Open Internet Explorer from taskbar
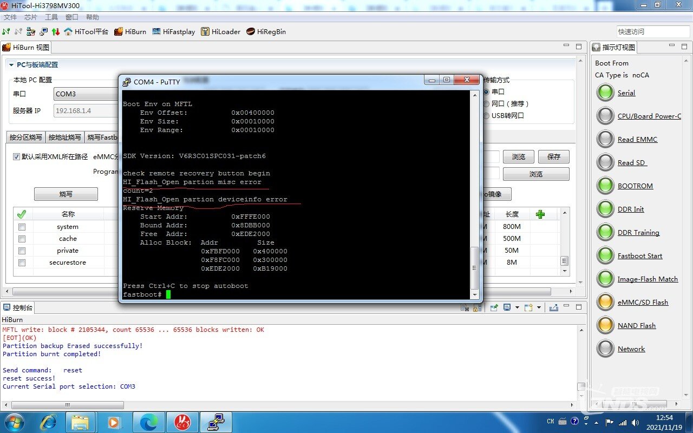Image resolution: width=693 pixels, height=433 pixels. [48, 422]
